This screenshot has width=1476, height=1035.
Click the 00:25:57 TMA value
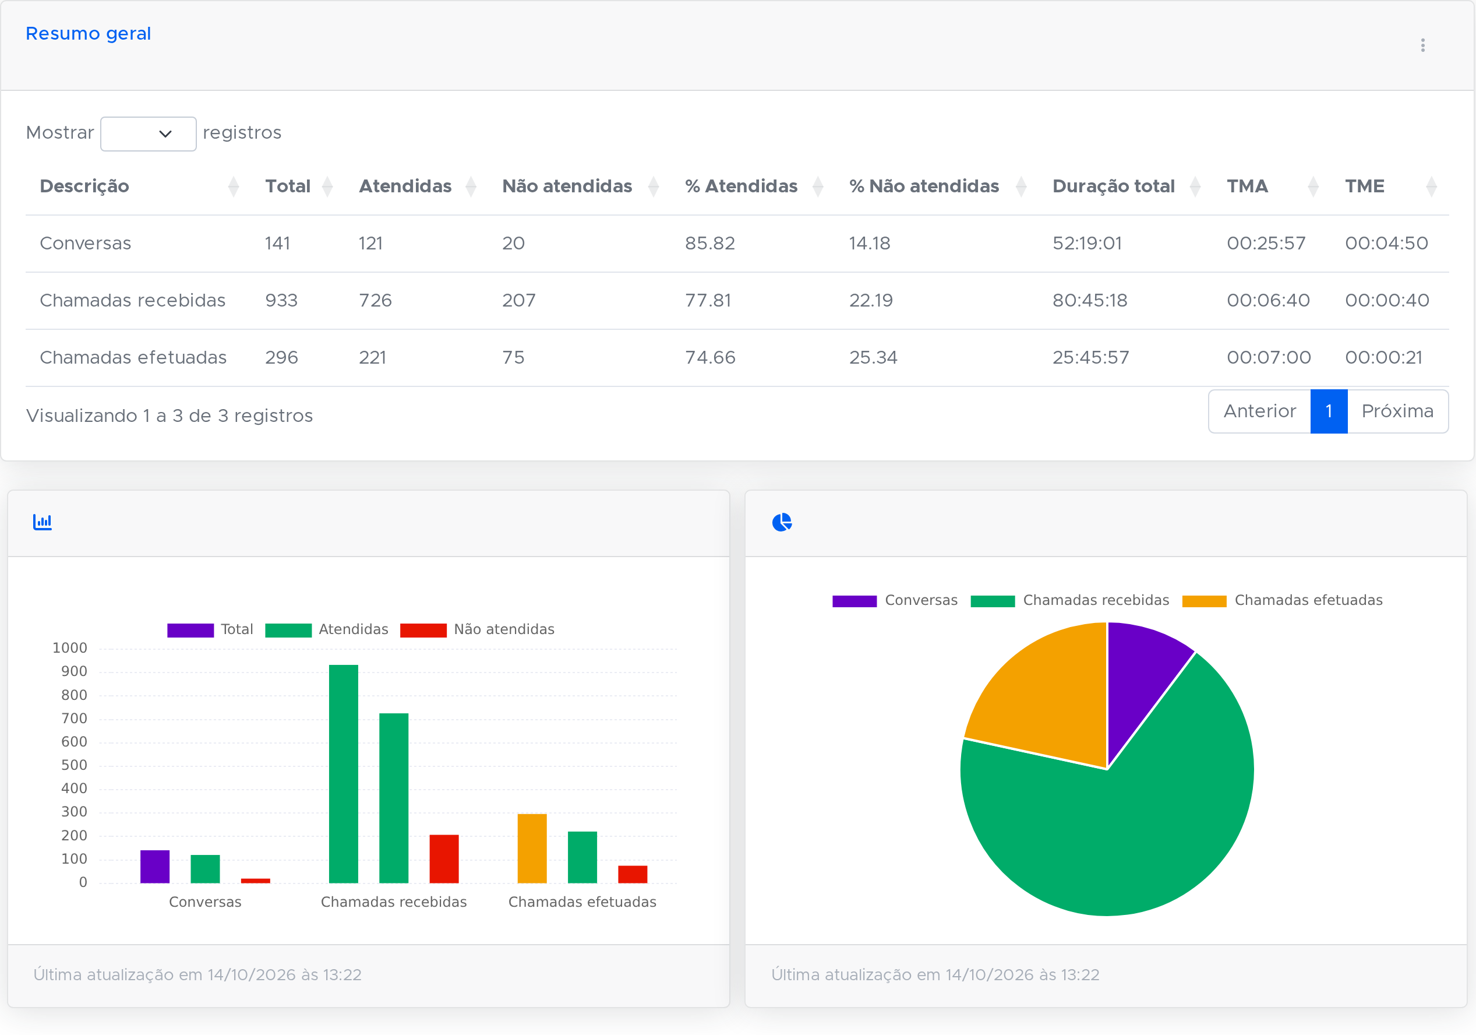click(x=1266, y=244)
